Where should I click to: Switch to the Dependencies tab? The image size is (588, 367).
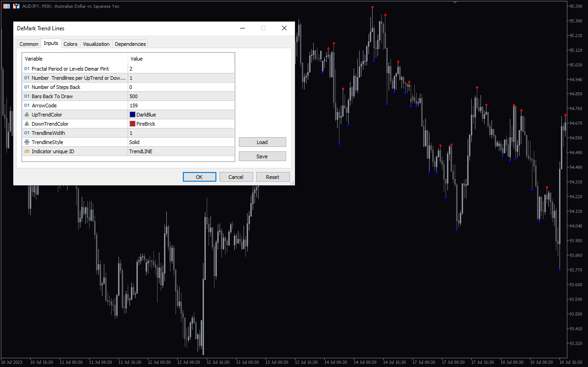tap(130, 44)
